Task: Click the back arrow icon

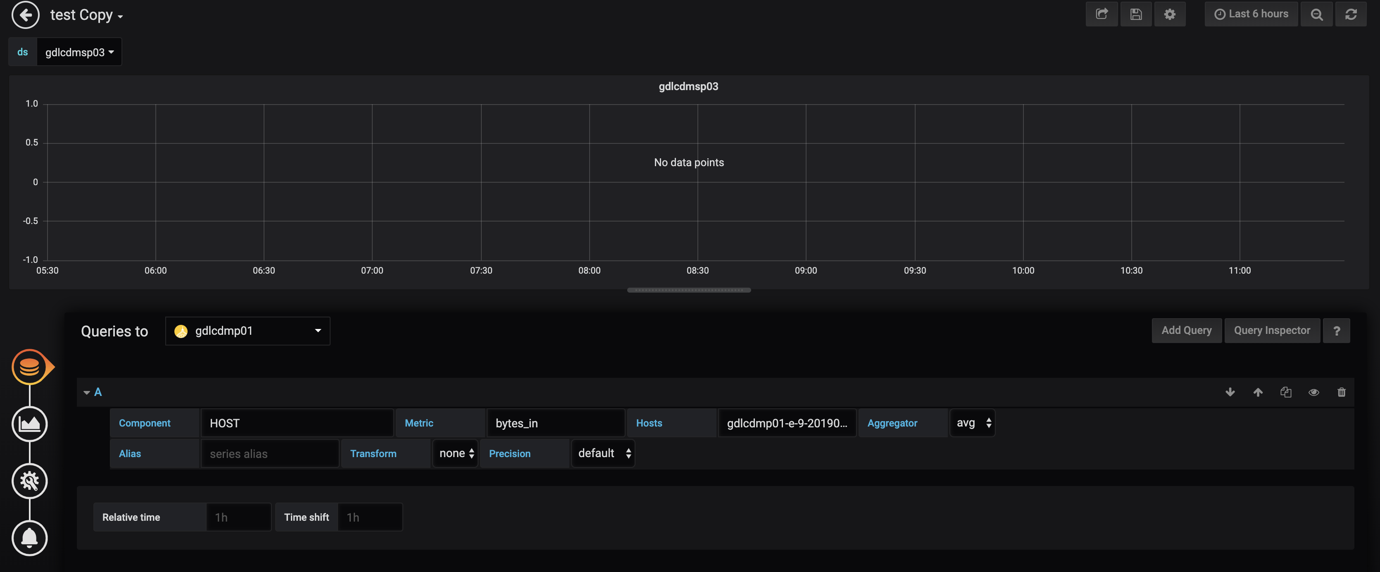Action: click(25, 14)
